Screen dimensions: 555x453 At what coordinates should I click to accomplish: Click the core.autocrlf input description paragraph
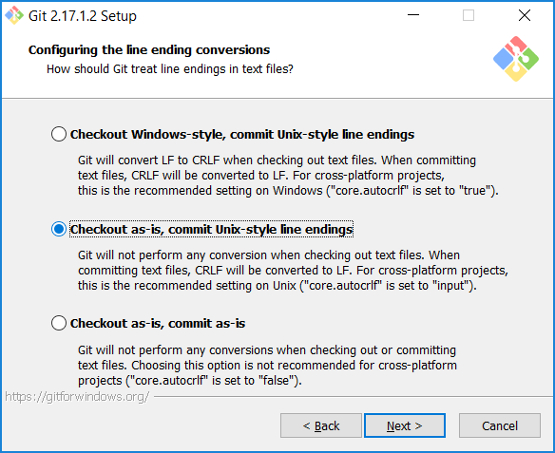[x=293, y=270]
